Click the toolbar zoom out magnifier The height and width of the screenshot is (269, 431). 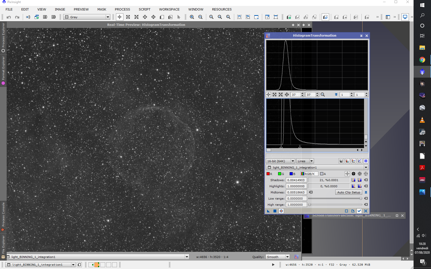tap(200, 17)
